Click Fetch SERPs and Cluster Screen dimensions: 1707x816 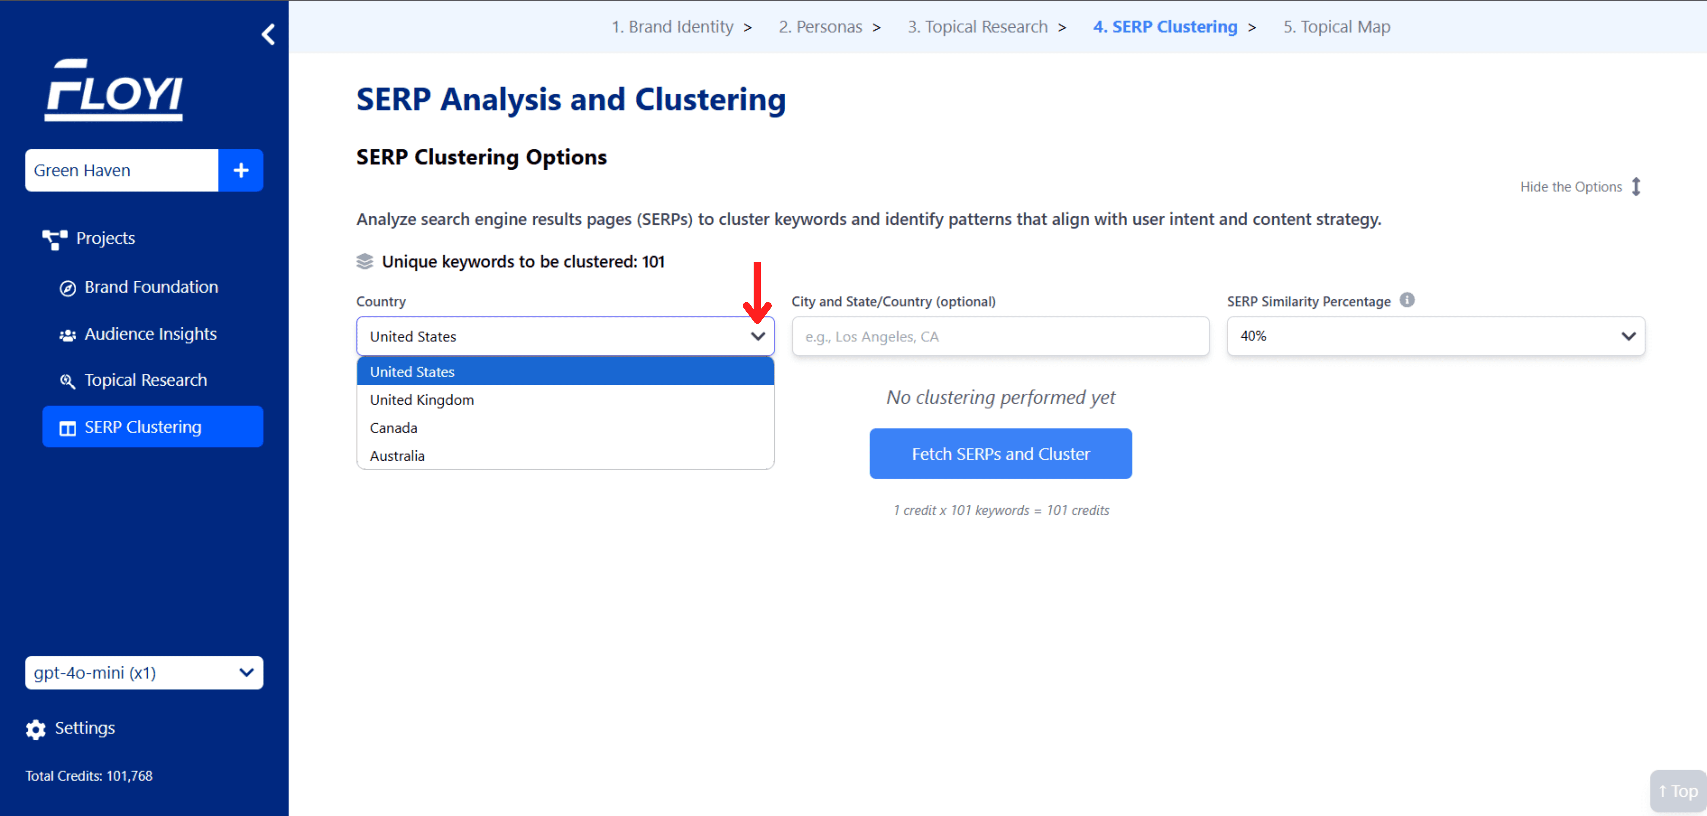[x=1001, y=454]
